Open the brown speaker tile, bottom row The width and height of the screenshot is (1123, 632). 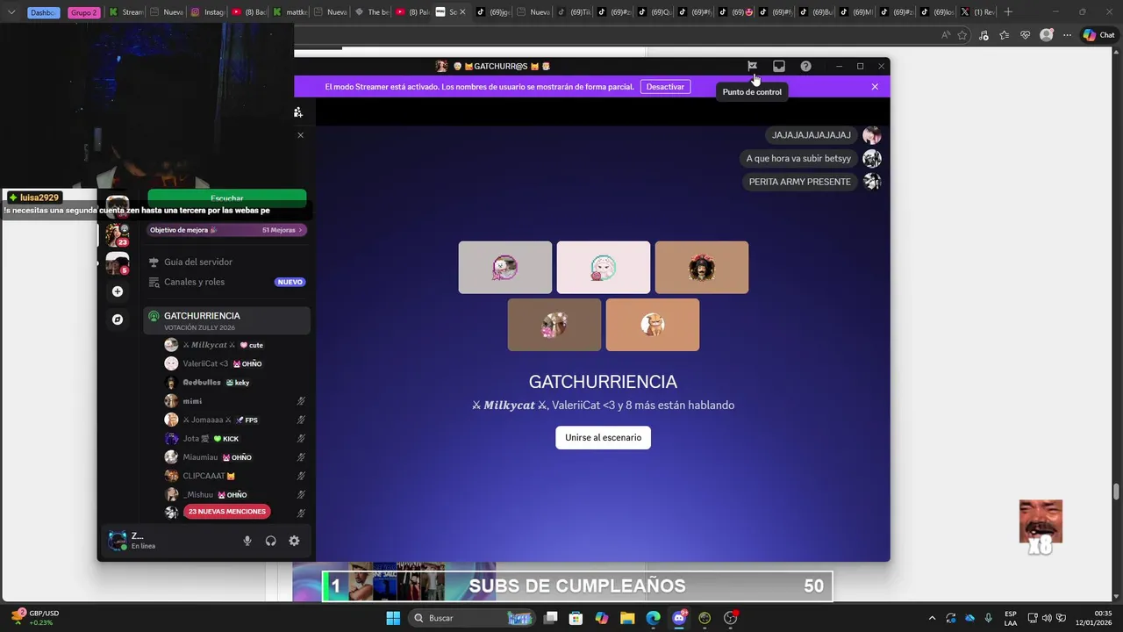554,325
